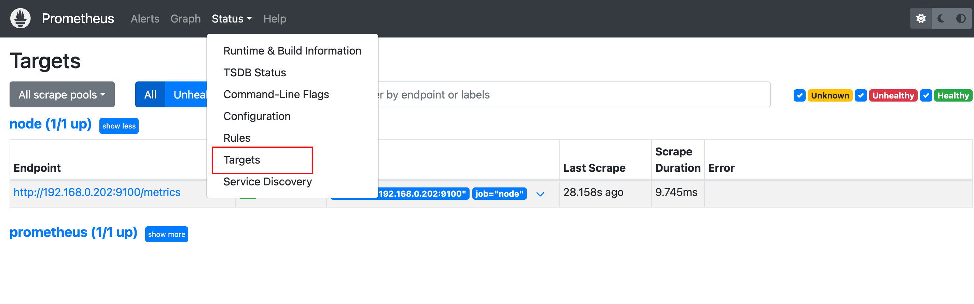Select Targets from Status menu

tap(241, 160)
